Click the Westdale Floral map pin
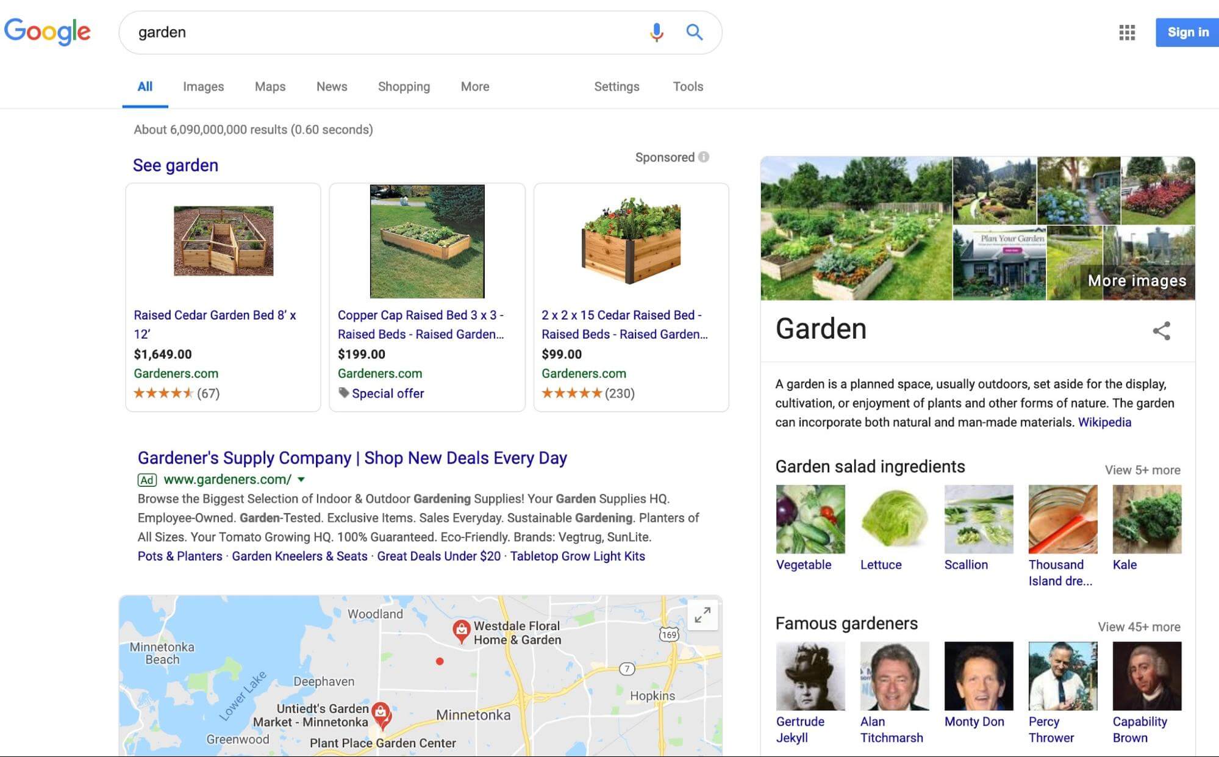The width and height of the screenshot is (1219, 757). 461,632
